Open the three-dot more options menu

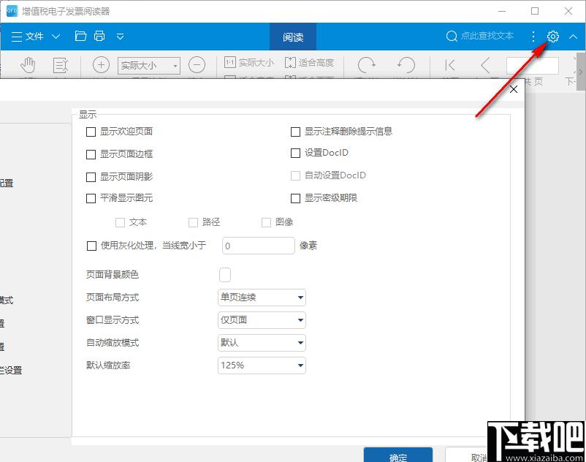tap(533, 37)
